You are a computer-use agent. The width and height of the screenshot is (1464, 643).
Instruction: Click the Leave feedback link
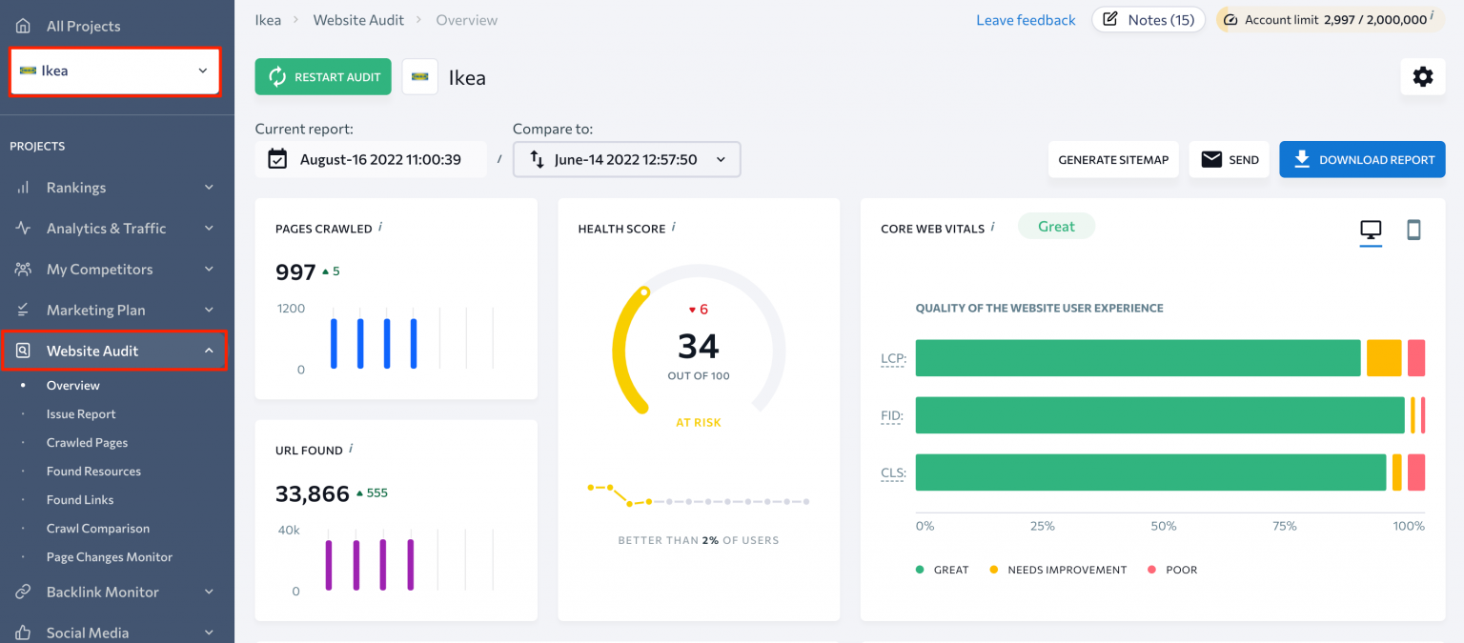(x=1026, y=20)
